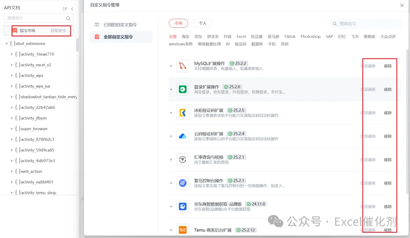The height and width of the screenshot is (238, 410).
Task: Close the 自定义指令管理 dialog
Action: [402, 5]
